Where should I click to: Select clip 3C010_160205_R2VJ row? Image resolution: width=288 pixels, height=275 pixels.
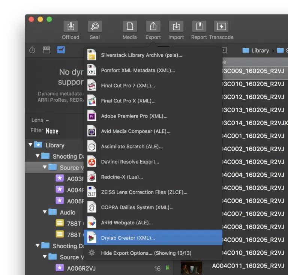[x=255, y=84]
